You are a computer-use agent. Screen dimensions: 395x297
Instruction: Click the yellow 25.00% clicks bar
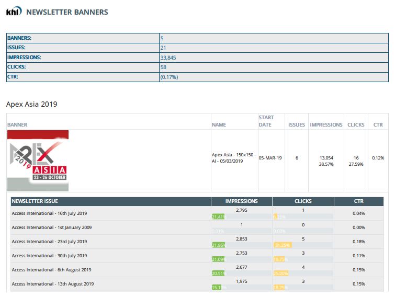coord(281,273)
